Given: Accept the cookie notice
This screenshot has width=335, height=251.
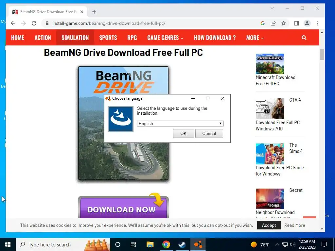Looking at the screenshot, I should [x=269, y=225].
